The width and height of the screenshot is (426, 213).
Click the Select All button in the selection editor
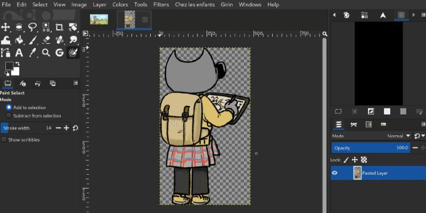338,111
